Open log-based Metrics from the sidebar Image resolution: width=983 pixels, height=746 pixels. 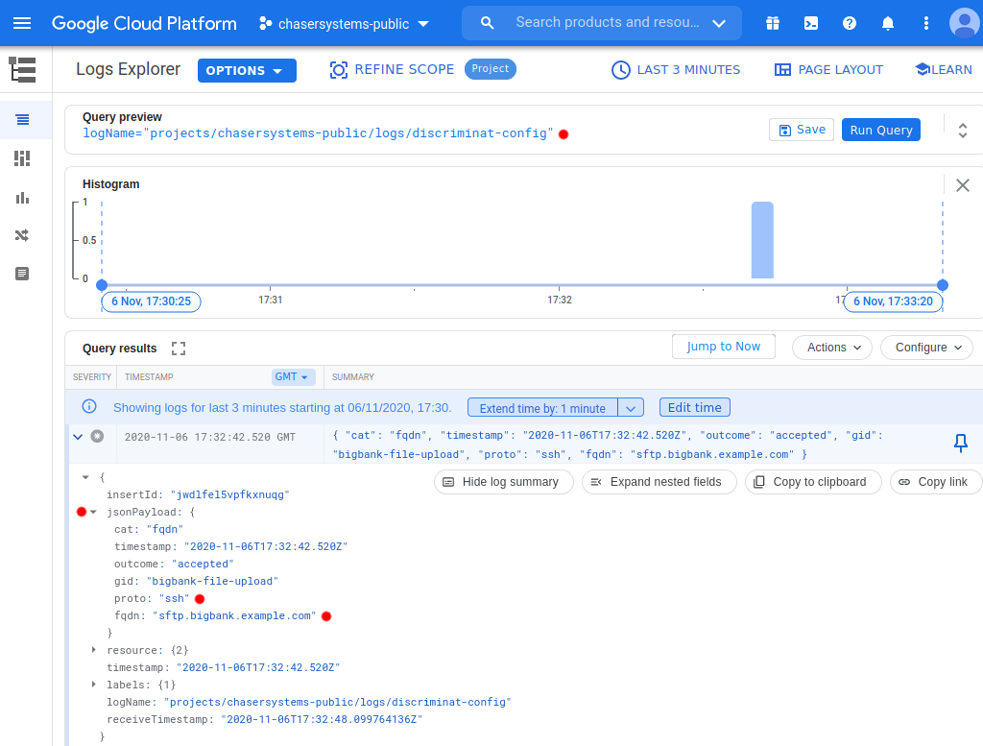click(x=21, y=197)
